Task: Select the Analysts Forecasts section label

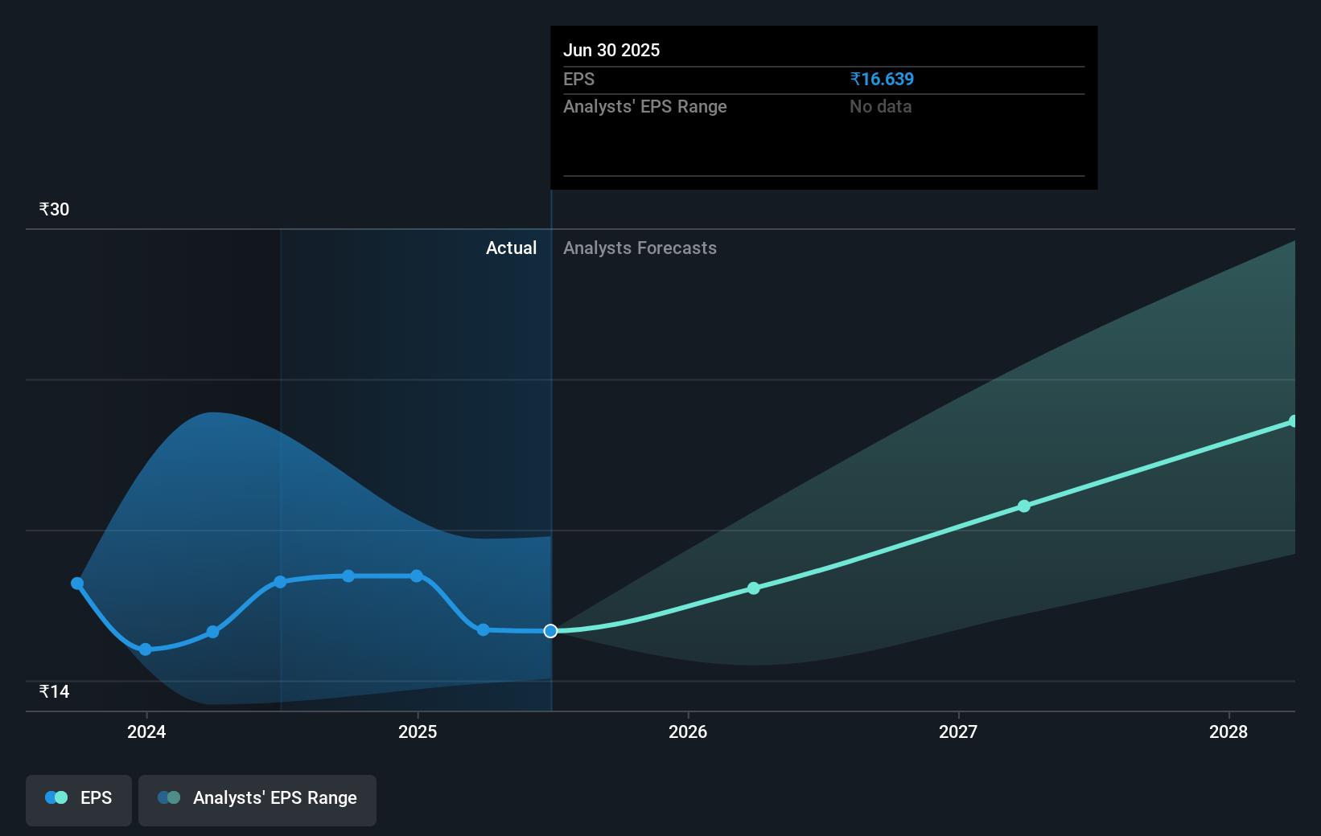Action: pos(640,248)
